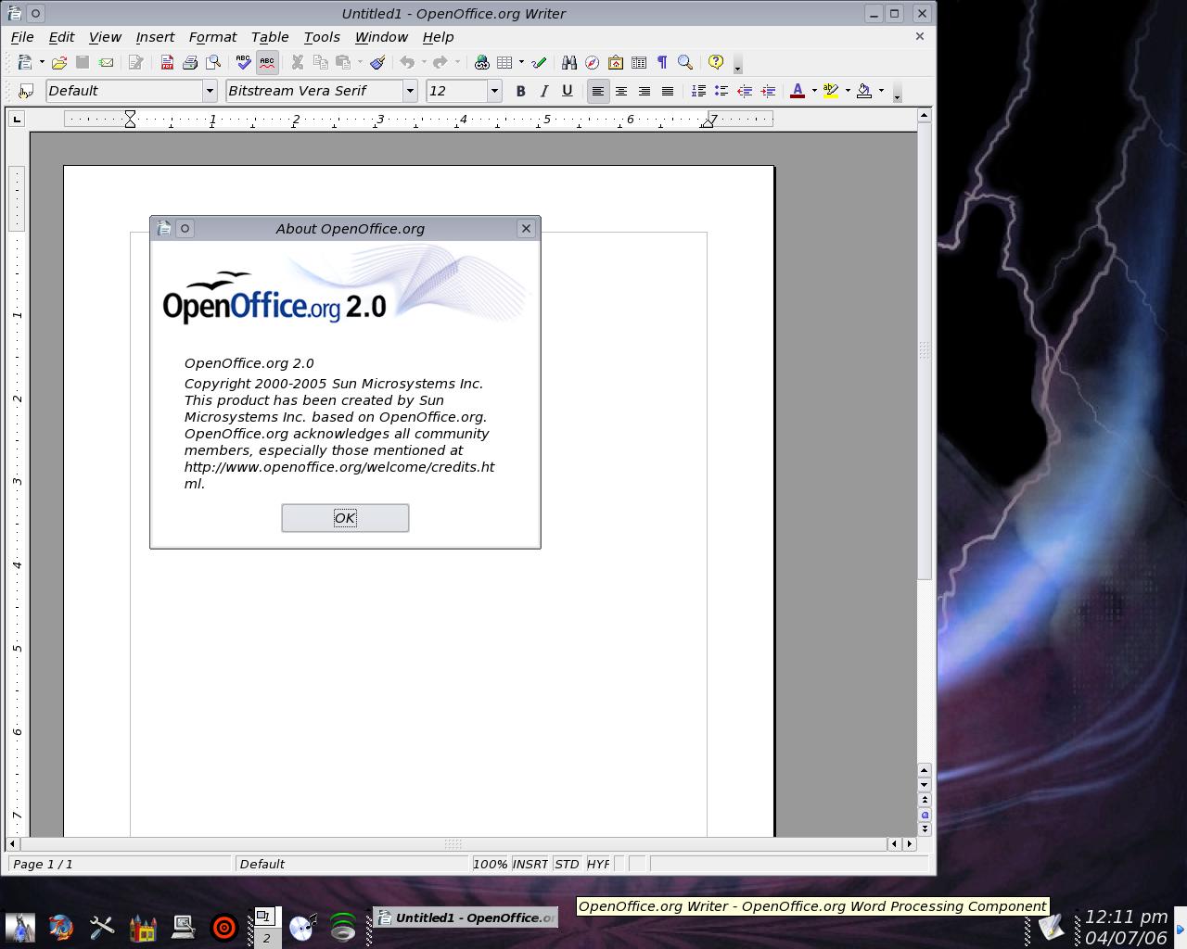This screenshot has height=949, width=1187.
Task: Open the Tools menu
Action: pos(322,37)
